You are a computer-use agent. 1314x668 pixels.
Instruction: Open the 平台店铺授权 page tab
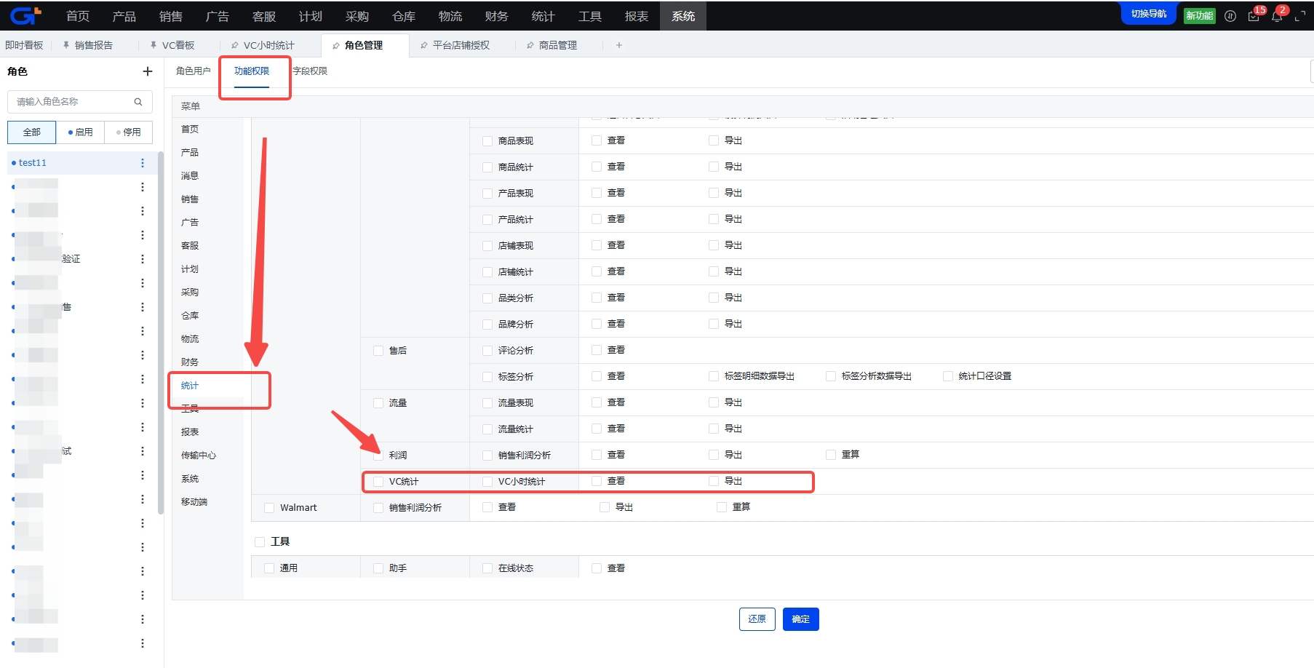coord(461,45)
